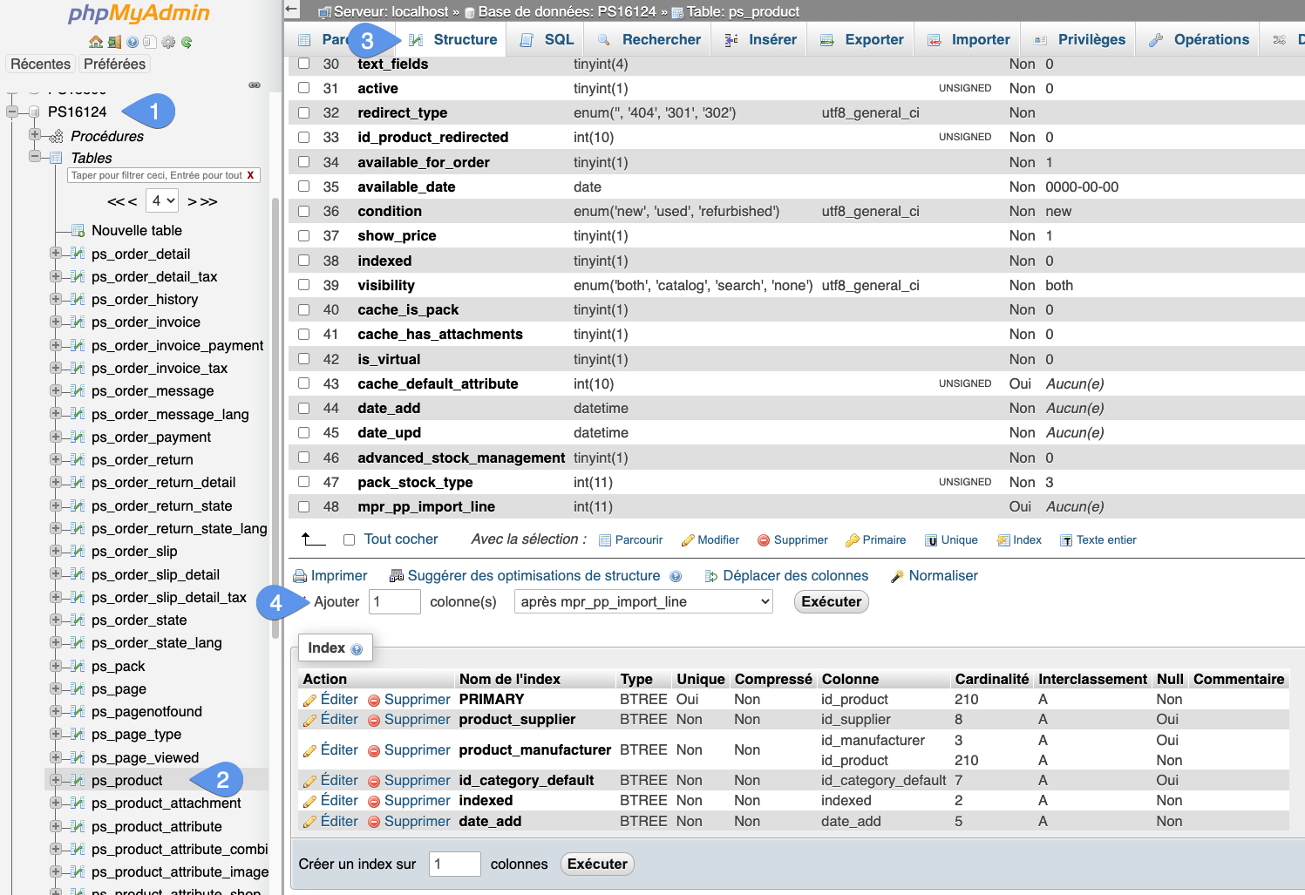Click structure icon beside ps_pack table
This screenshot has width=1305, height=895.
[78, 667]
